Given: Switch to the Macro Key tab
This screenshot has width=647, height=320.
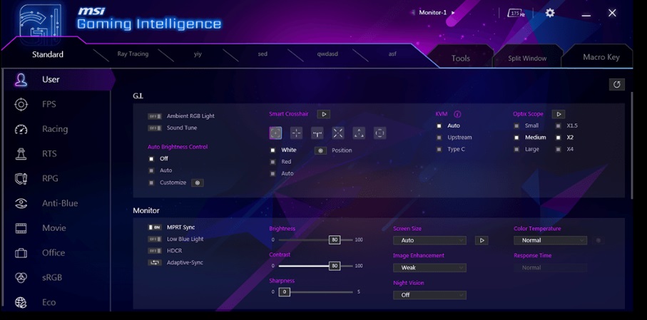Looking at the screenshot, I should pos(601,57).
